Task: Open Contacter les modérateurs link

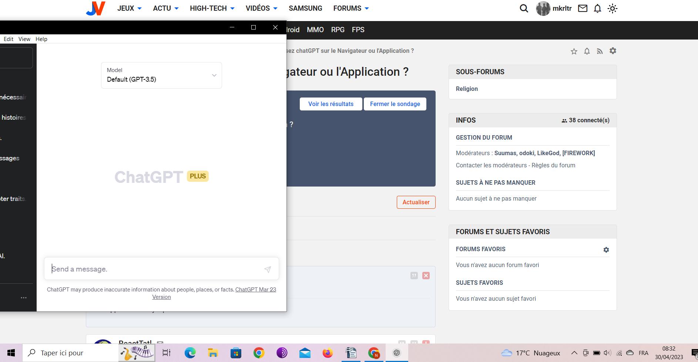Action: point(491,165)
